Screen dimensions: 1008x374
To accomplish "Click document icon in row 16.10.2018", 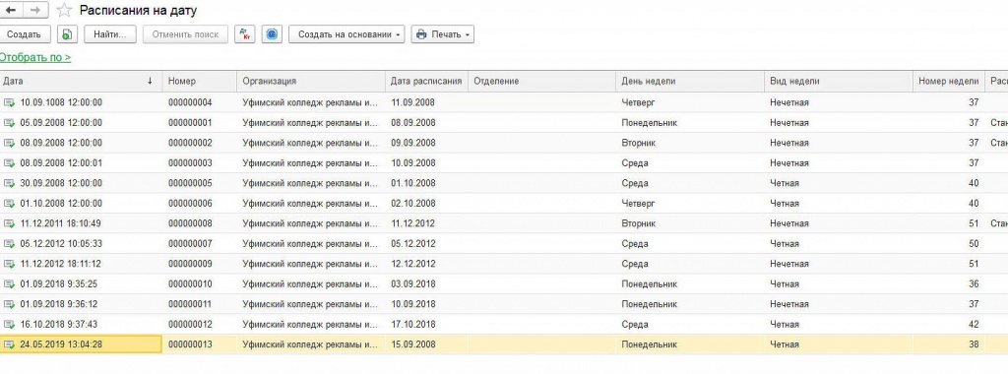I will (9, 325).
